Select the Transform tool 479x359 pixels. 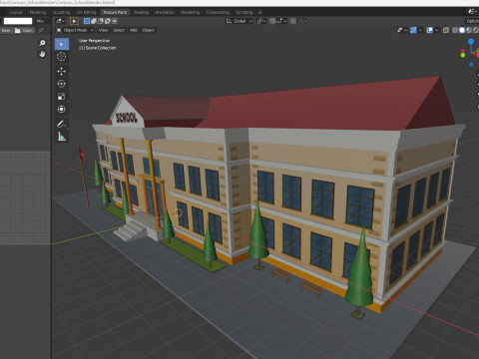(x=62, y=109)
